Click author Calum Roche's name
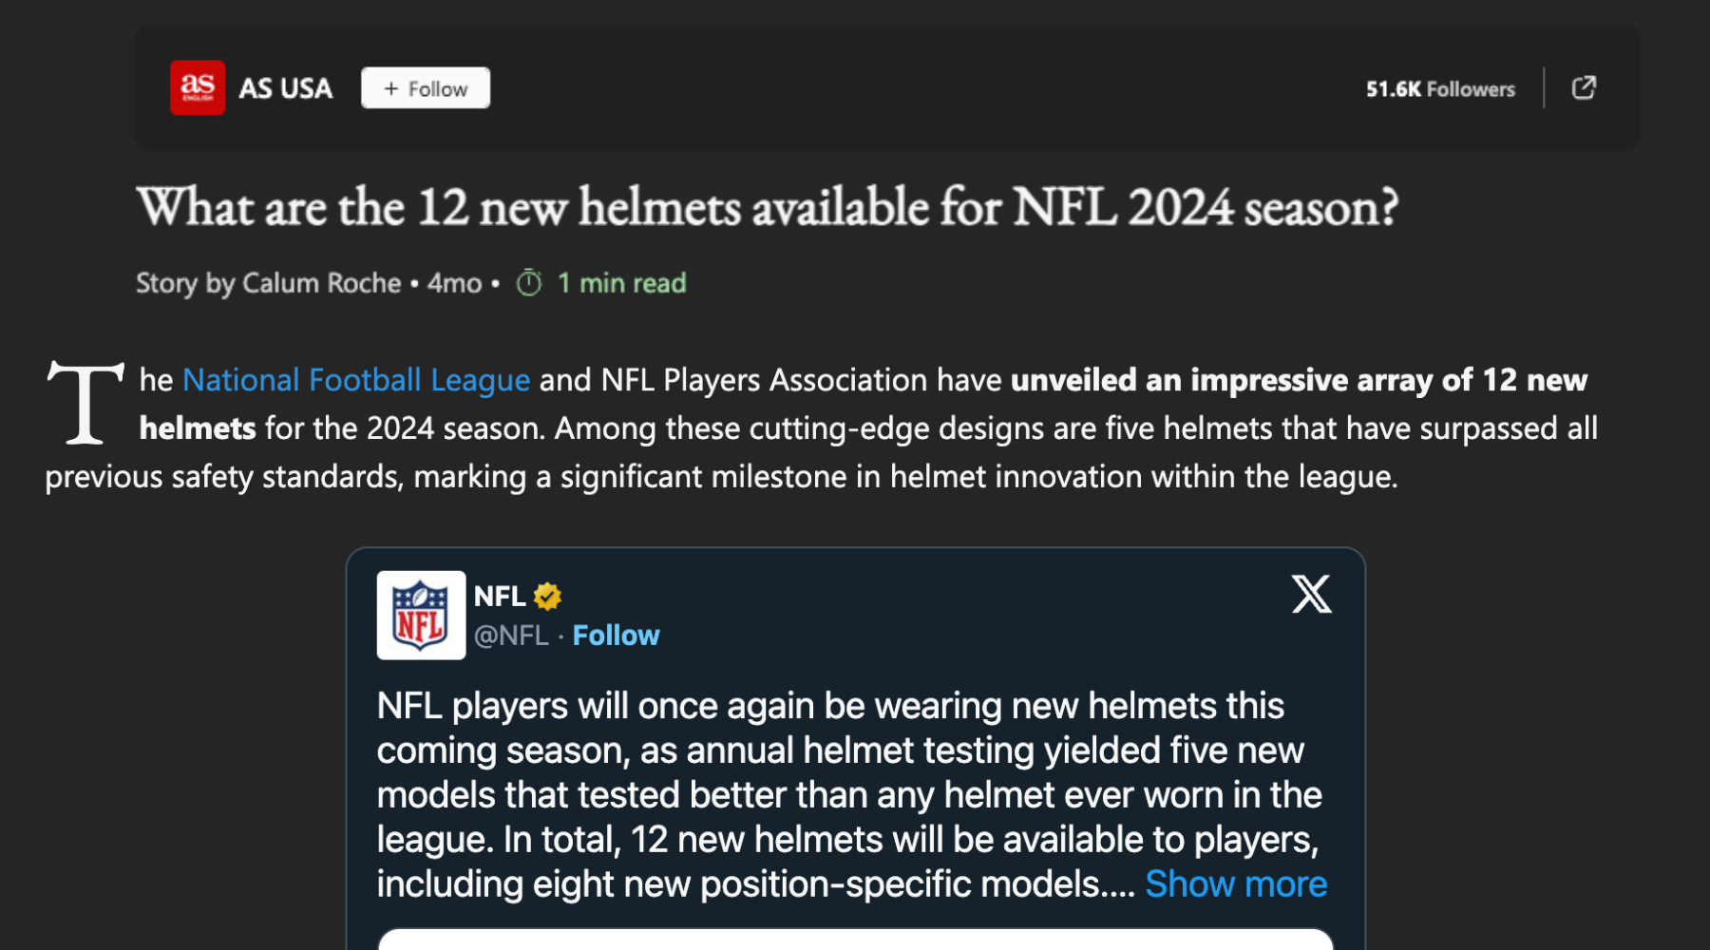Screen dimensions: 1710x950 point(323,282)
